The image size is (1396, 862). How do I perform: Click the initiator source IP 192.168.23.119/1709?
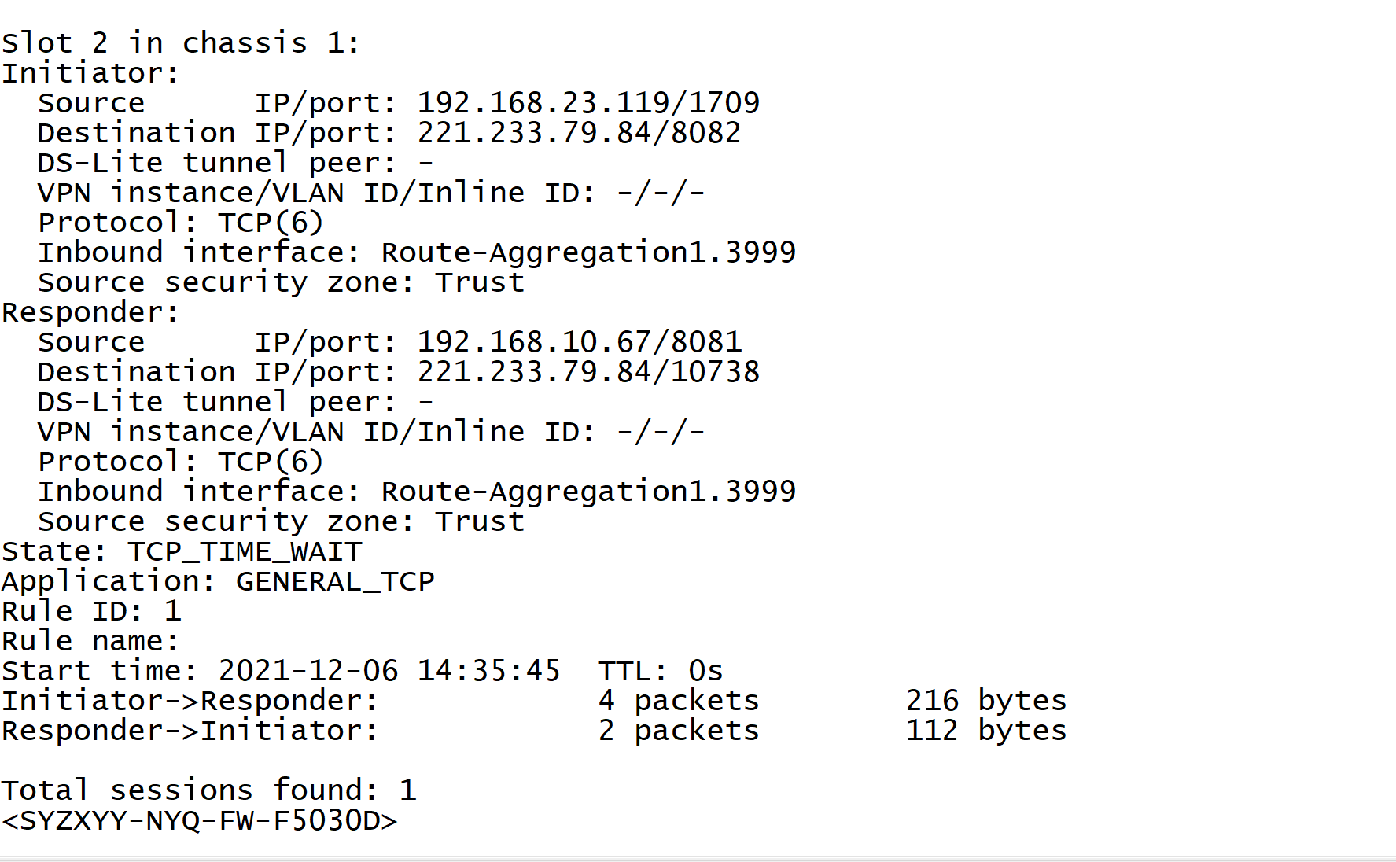587,103
